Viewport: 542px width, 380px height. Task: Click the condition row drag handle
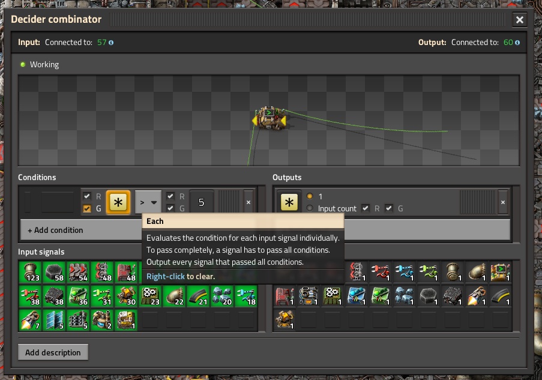coord(229,202)
